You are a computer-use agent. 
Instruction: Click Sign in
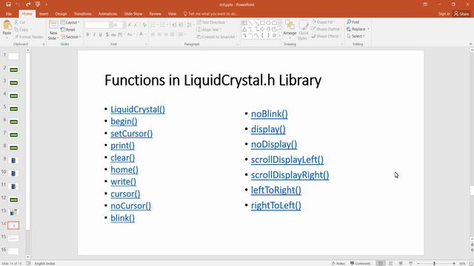tap(444, 14)
